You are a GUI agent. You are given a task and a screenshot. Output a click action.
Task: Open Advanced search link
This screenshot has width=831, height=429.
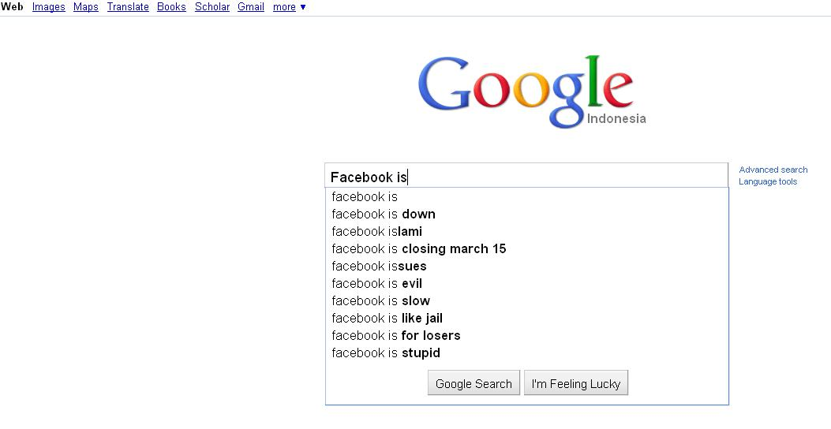point(773,170)
